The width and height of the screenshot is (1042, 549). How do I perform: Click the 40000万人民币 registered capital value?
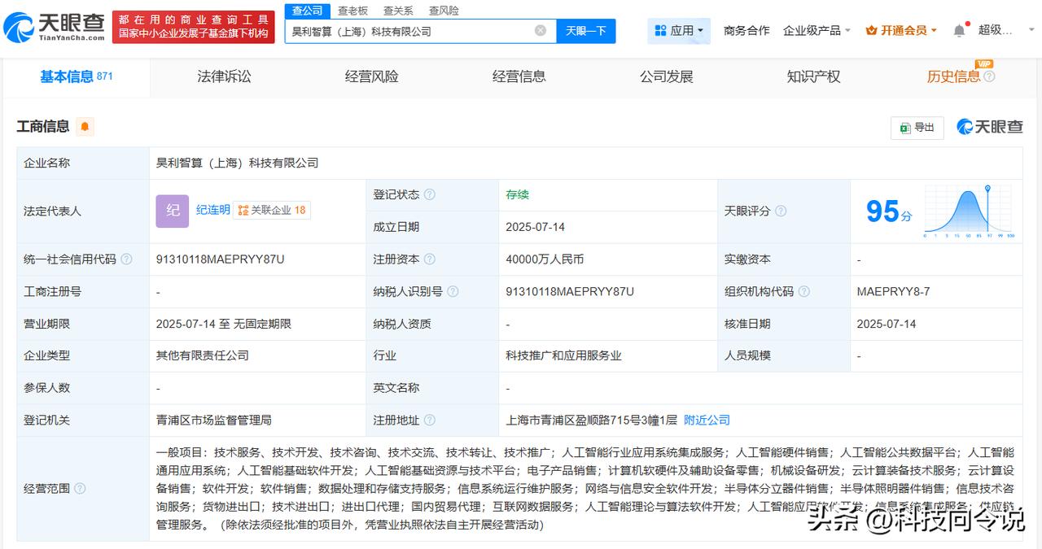(x=545, y=259)
